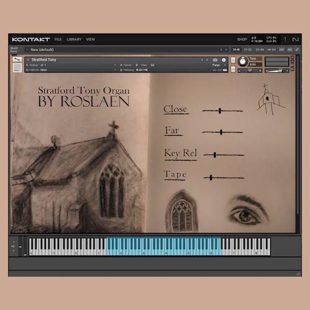Click the Tape slider

[224, 177]
